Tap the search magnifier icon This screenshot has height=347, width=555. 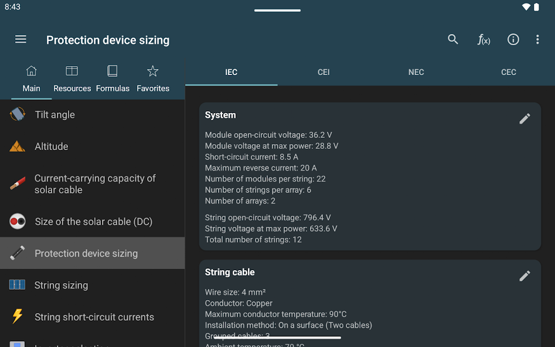(x=452, y=39)
